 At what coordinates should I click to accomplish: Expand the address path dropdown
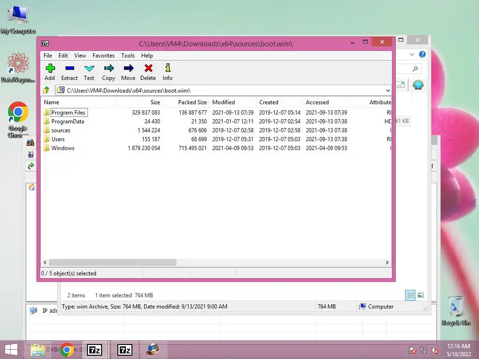388,90
